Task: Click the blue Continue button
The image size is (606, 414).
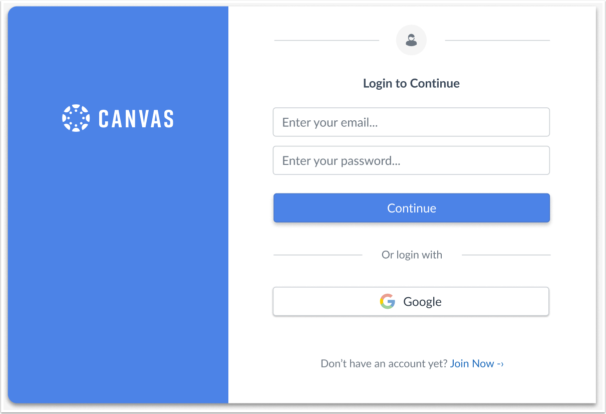Action: pos(412,208)
